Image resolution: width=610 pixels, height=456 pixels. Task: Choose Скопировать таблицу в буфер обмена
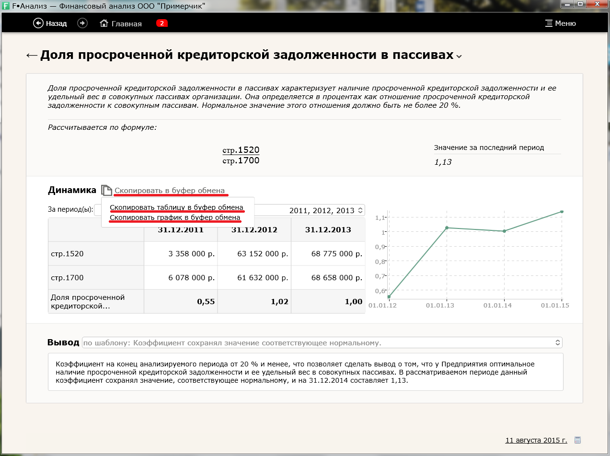coord(176,207)
